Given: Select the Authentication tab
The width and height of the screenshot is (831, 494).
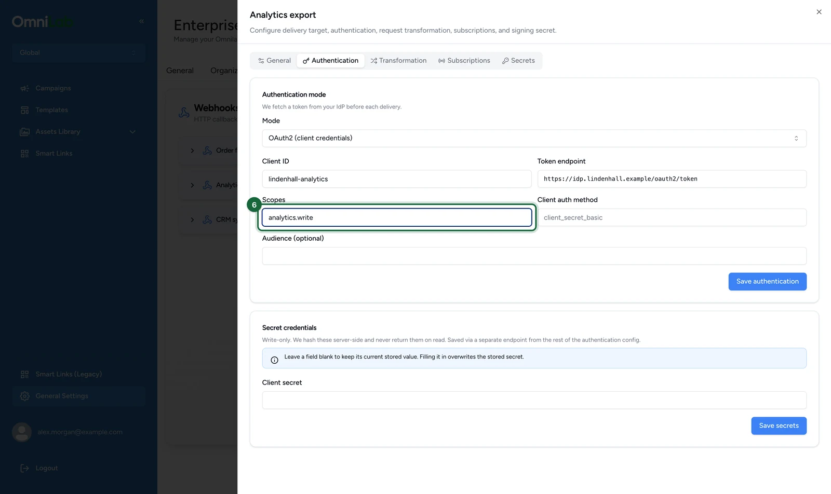Looking at the screenshot, I should (330, 61).
